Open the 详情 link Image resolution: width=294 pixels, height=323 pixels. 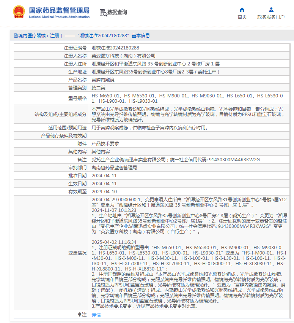coord(96,315)
